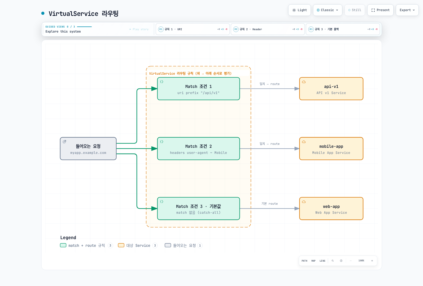Start the Play story control
This screenshot has width=423, height=286.
[x=139, y=29]
